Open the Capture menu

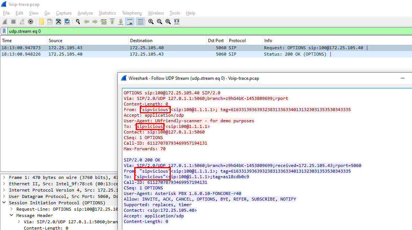(64, 13)
